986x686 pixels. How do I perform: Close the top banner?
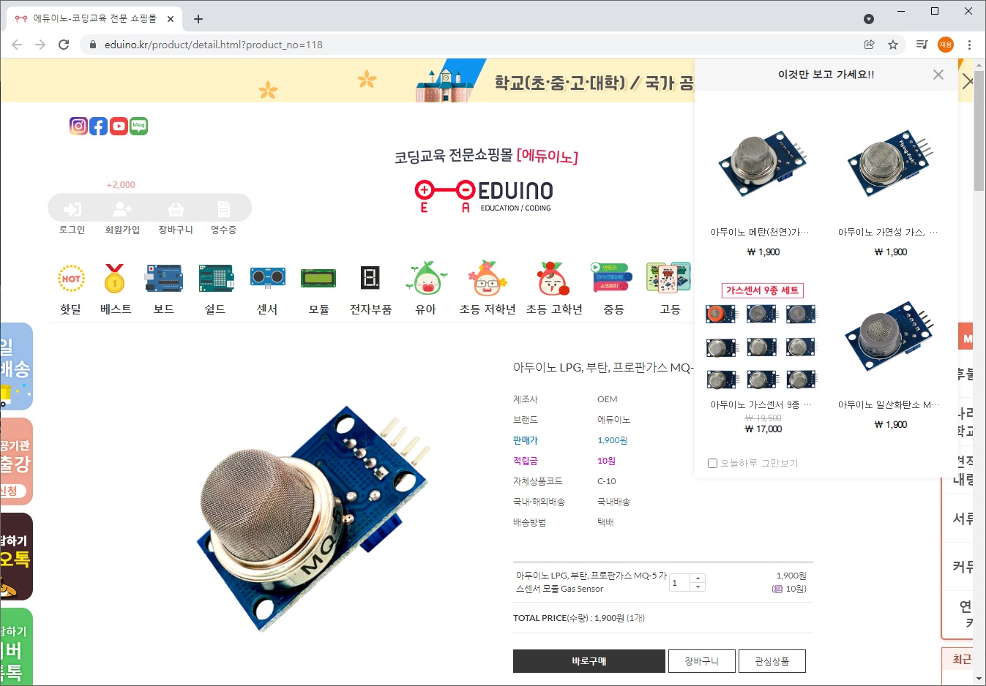967,81
